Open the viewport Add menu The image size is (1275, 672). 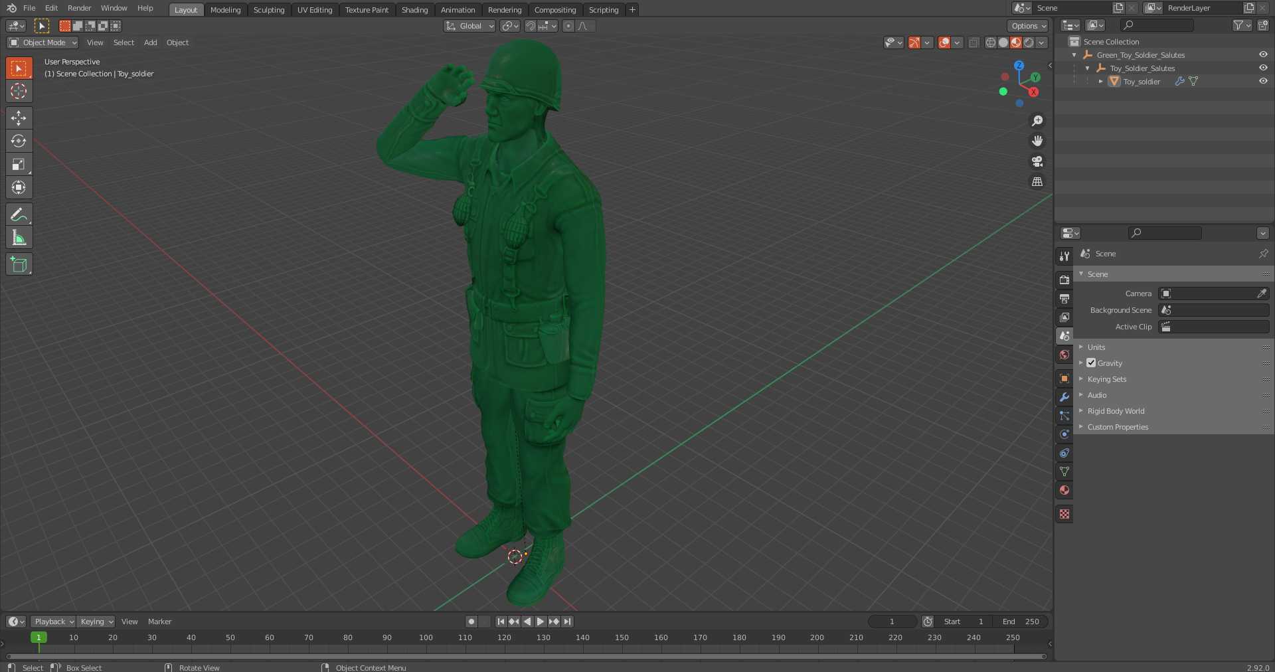pyautogui.click(x=151, y=42)
